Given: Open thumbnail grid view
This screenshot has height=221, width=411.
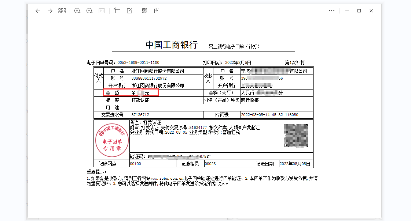Looking at the screenshot, I should pyautogui.click(x=62, y=11).
